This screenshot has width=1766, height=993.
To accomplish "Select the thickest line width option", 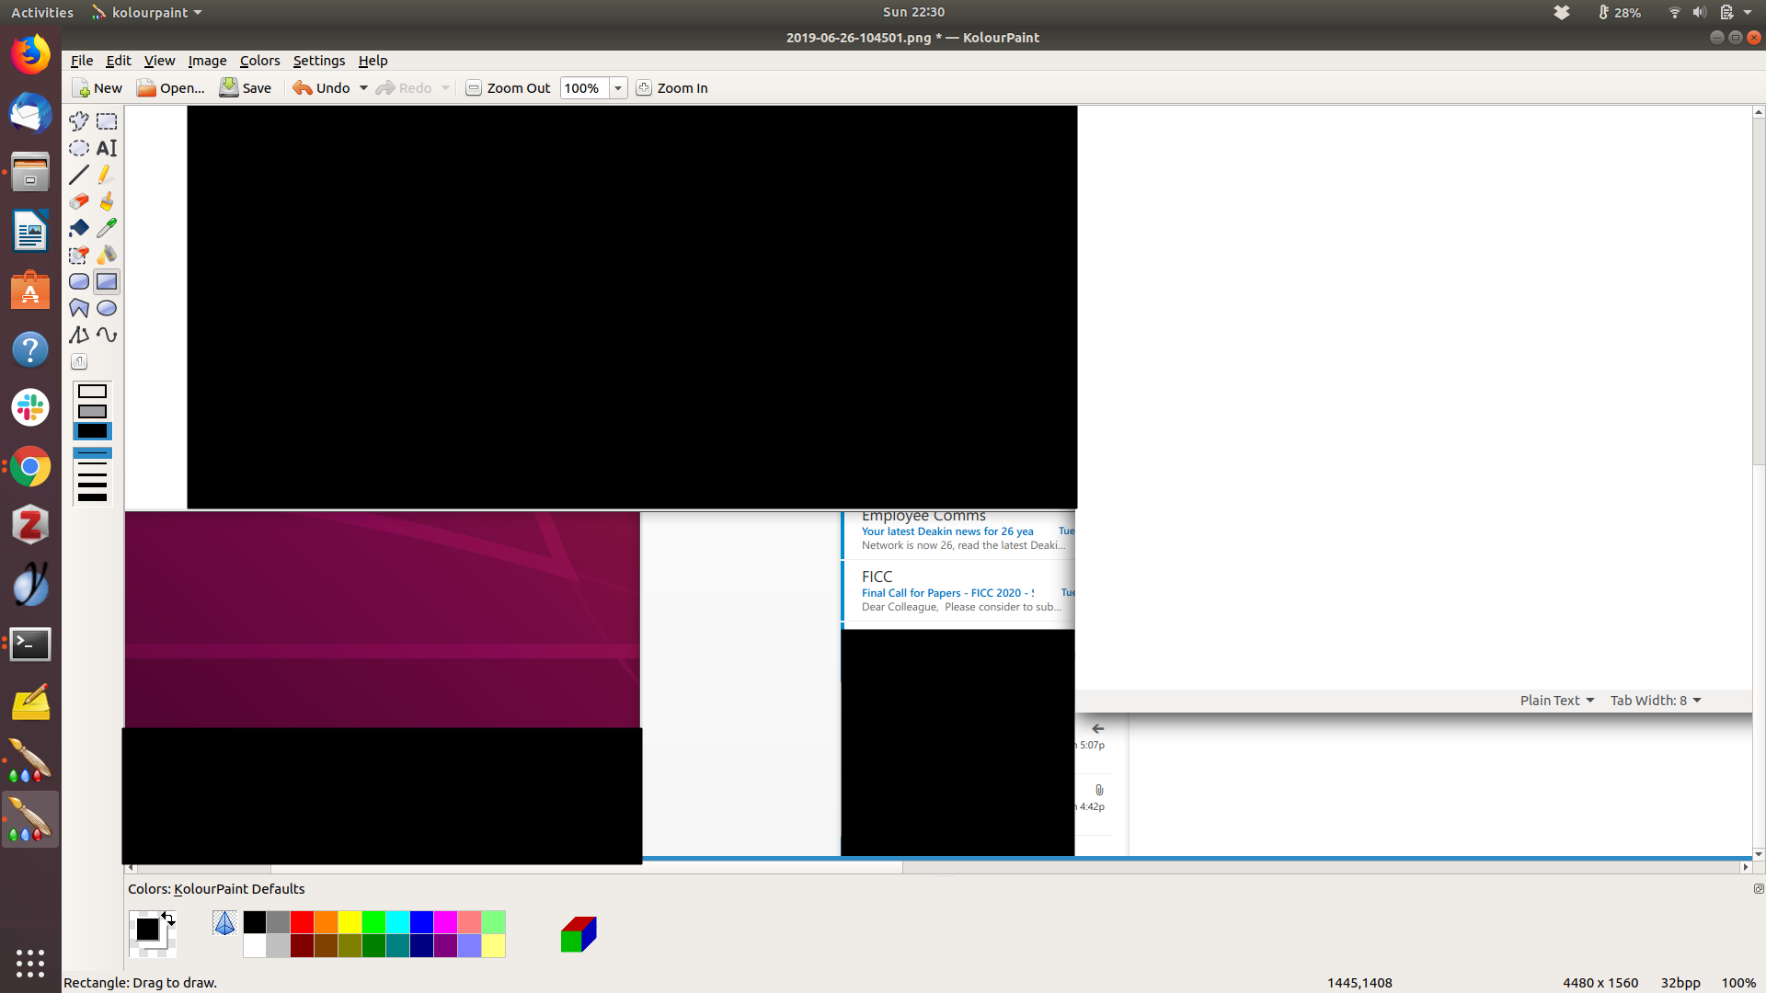I will click(92, 497).
